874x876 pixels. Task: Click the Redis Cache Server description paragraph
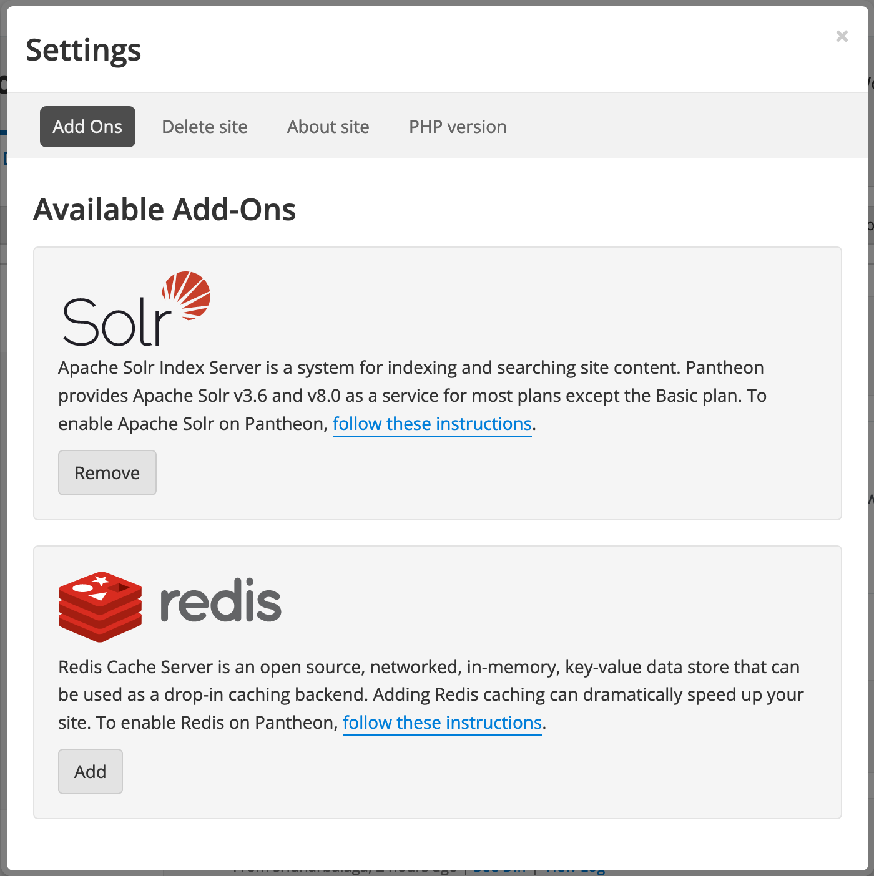coord(431,694)
